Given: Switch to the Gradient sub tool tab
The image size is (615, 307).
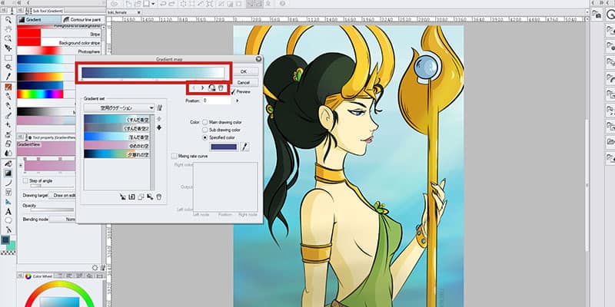Looking at the screenshot, I should click(x=39, y=19).
